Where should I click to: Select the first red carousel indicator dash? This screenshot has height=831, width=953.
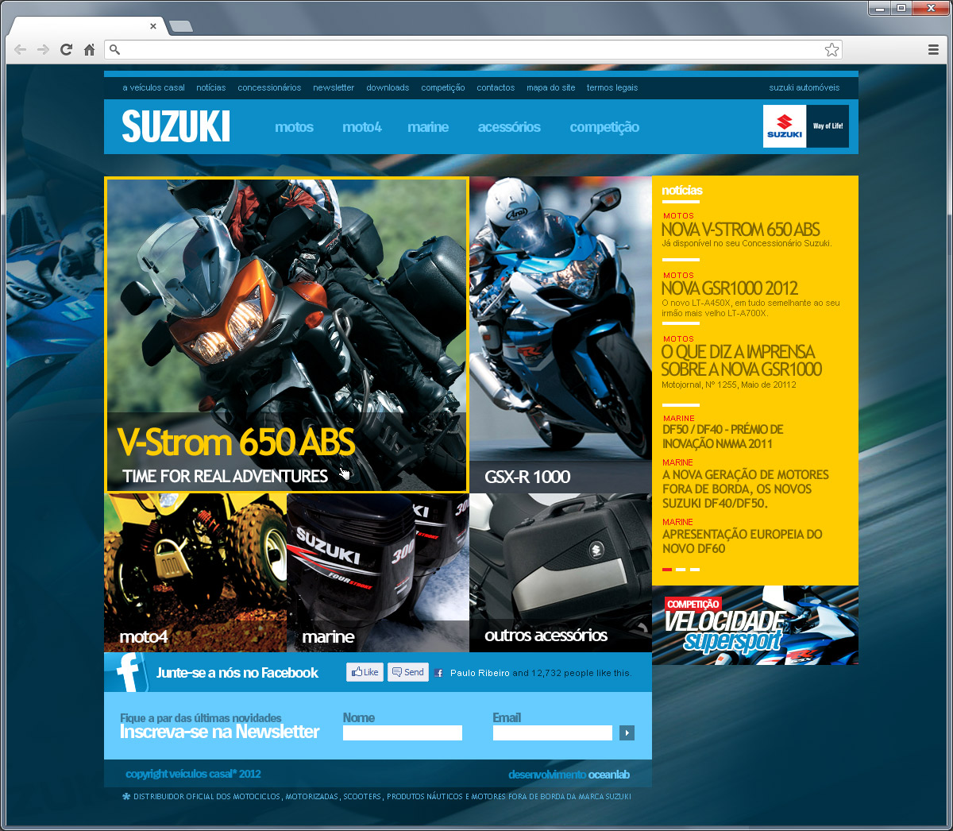coord(667,570)
